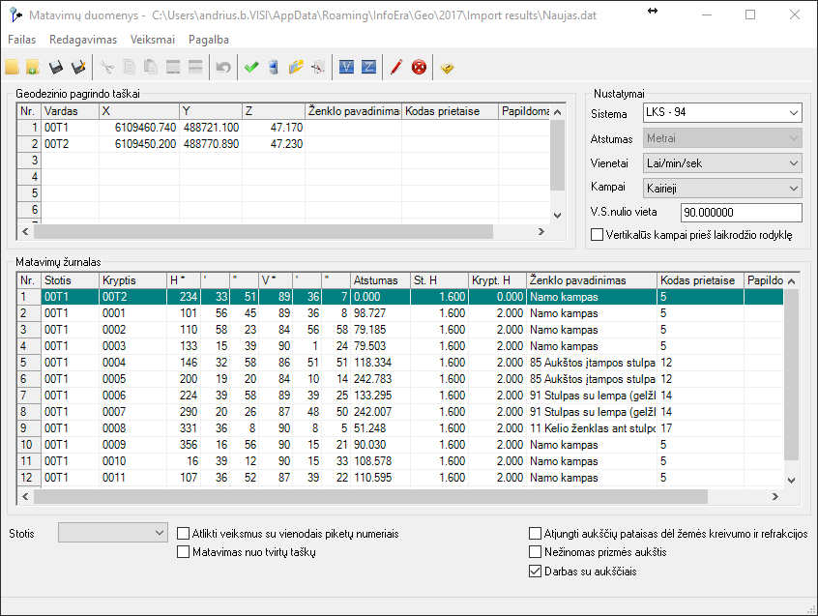
Task: Click Žurnalas vertical scrollbar thumb
Action: (x=791, y=375)
